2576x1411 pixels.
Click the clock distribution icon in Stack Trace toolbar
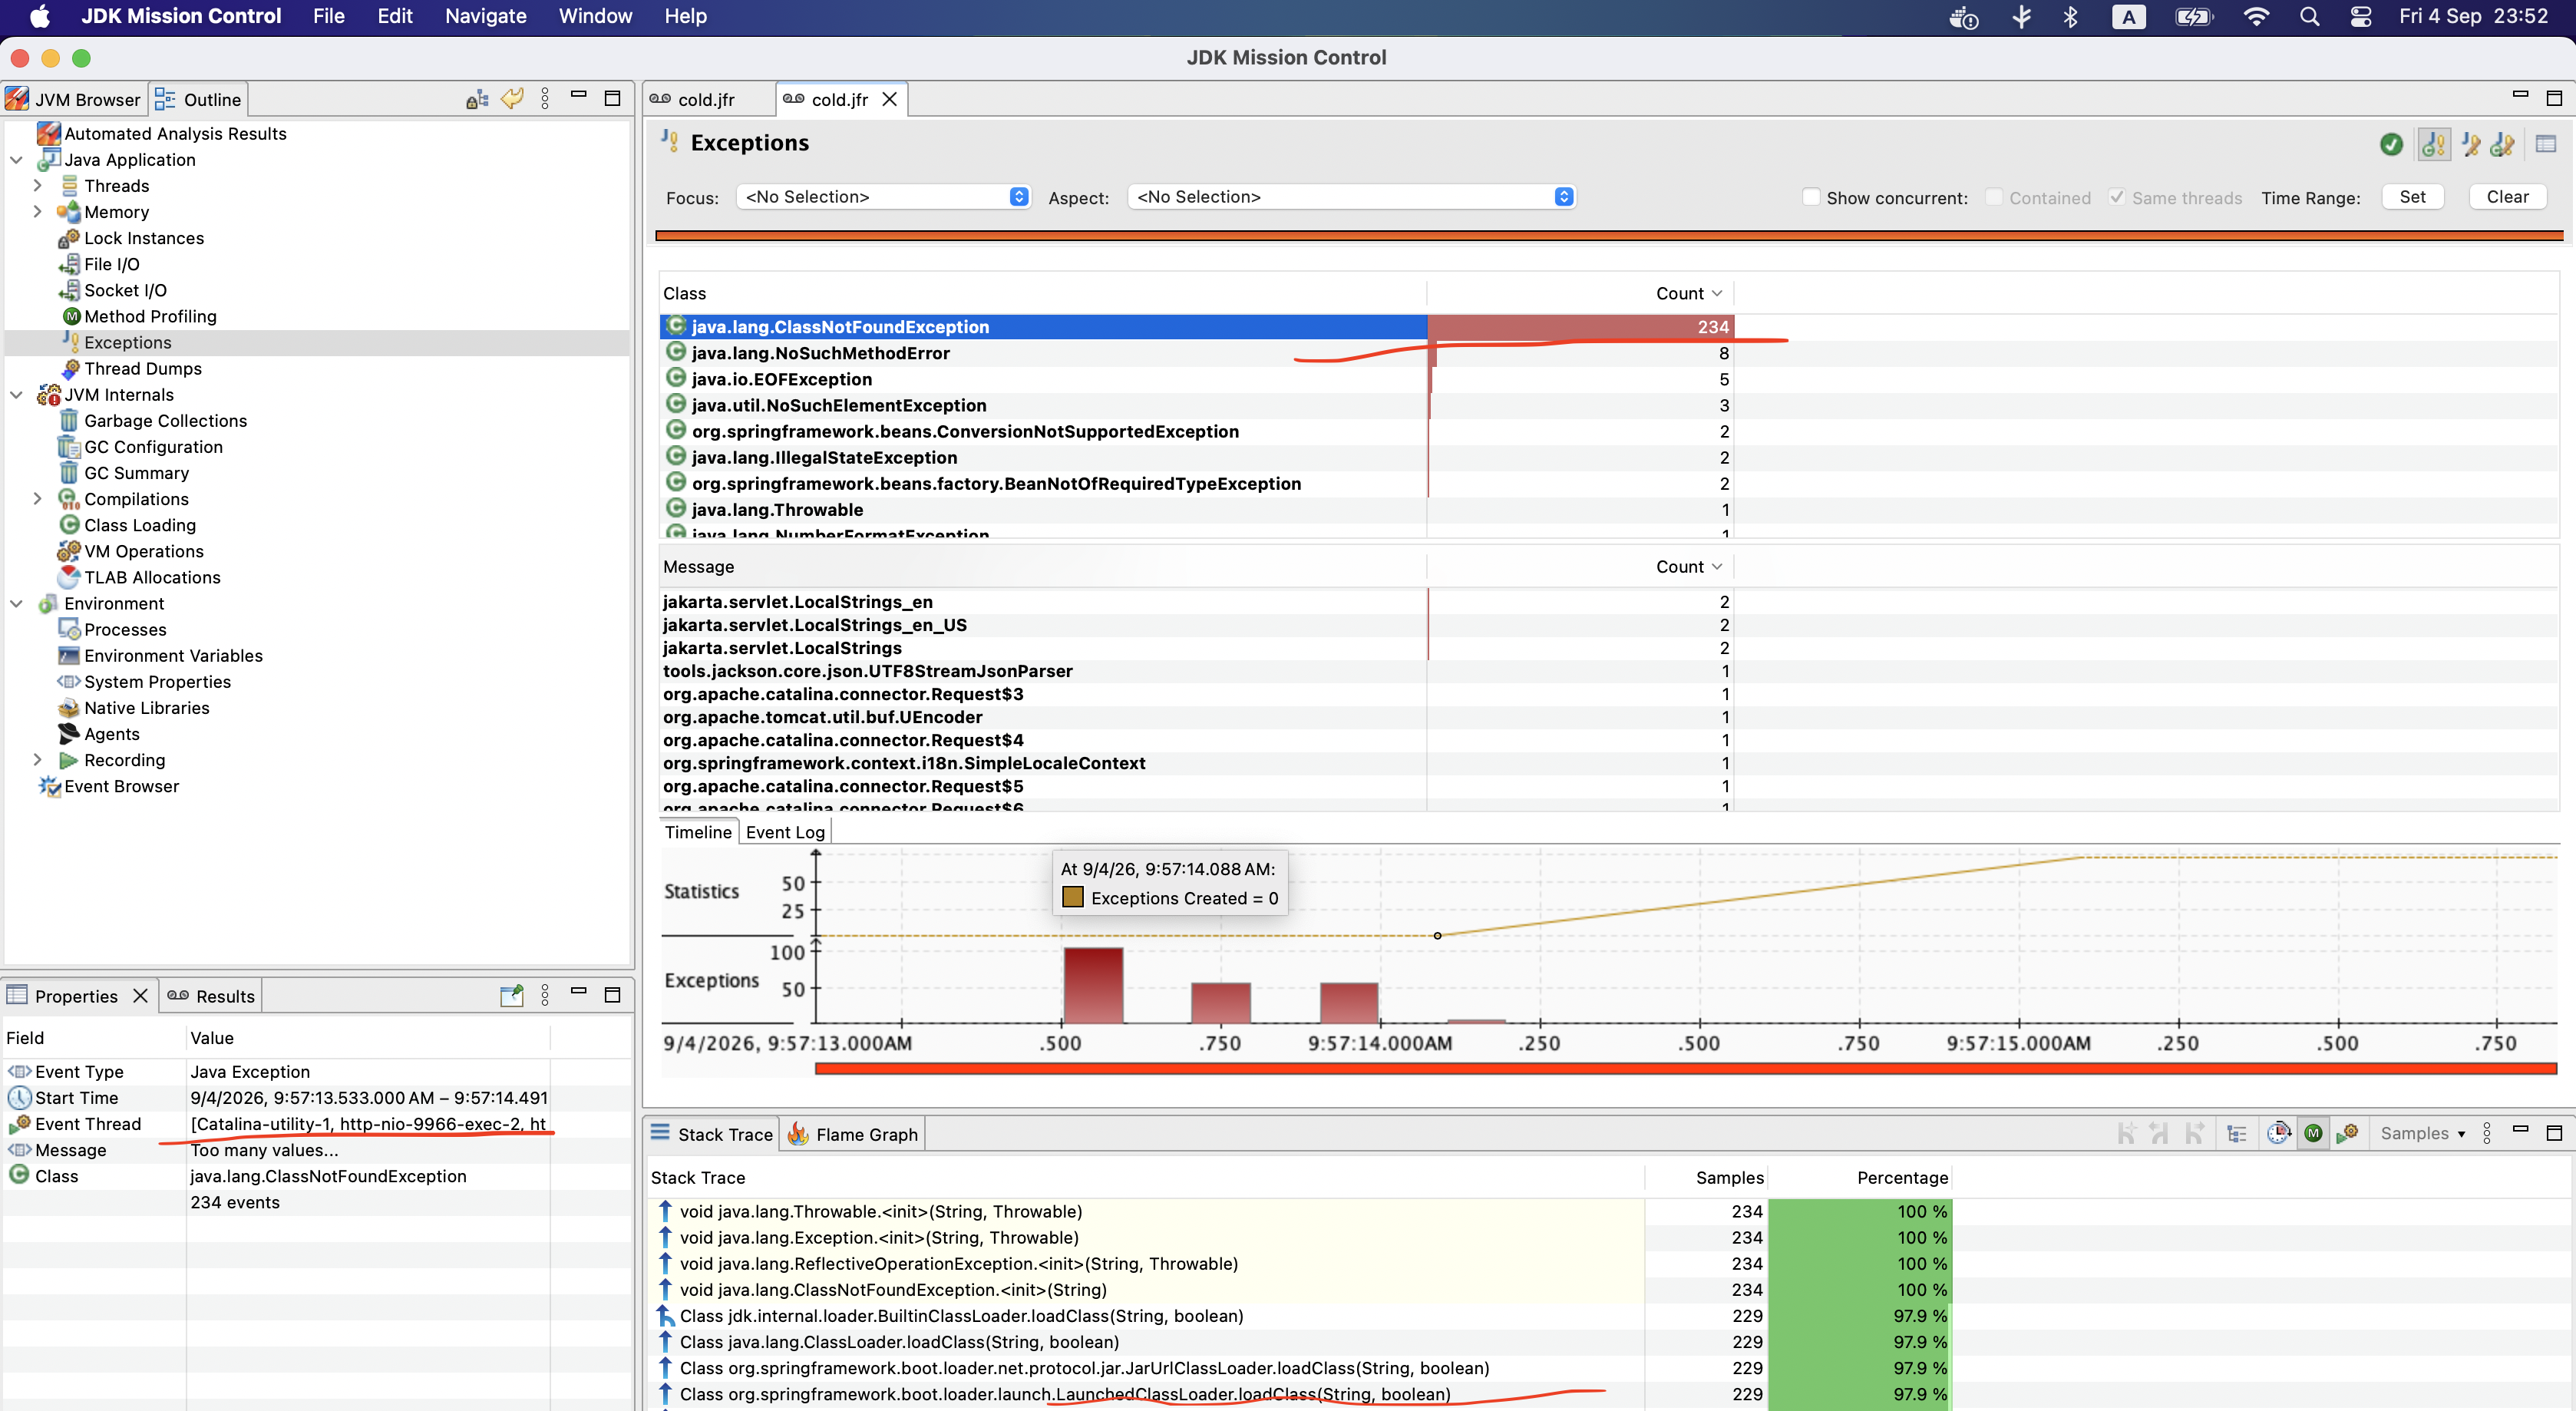pos(2278,1133)
